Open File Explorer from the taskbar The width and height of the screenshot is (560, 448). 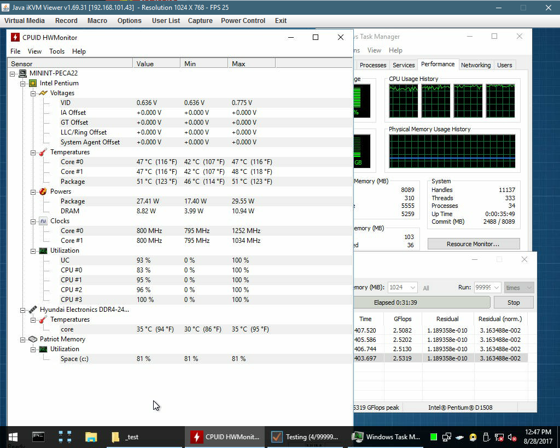91,437
